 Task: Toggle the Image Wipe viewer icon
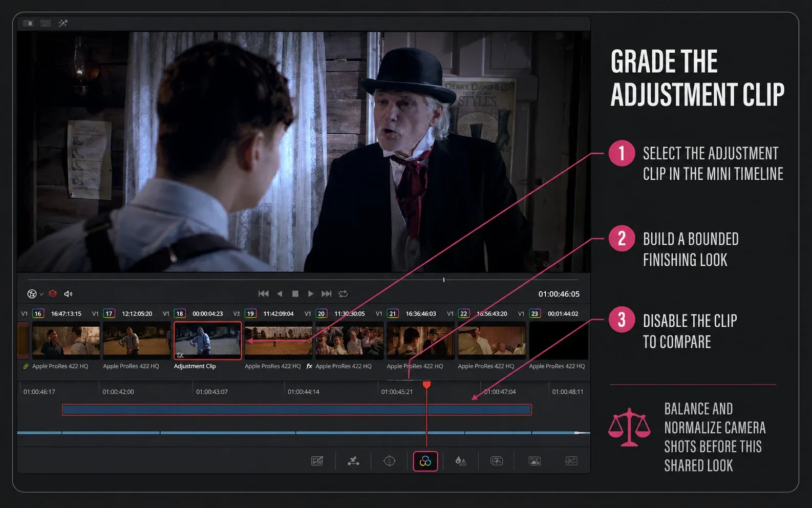click(x=28, y=23)
